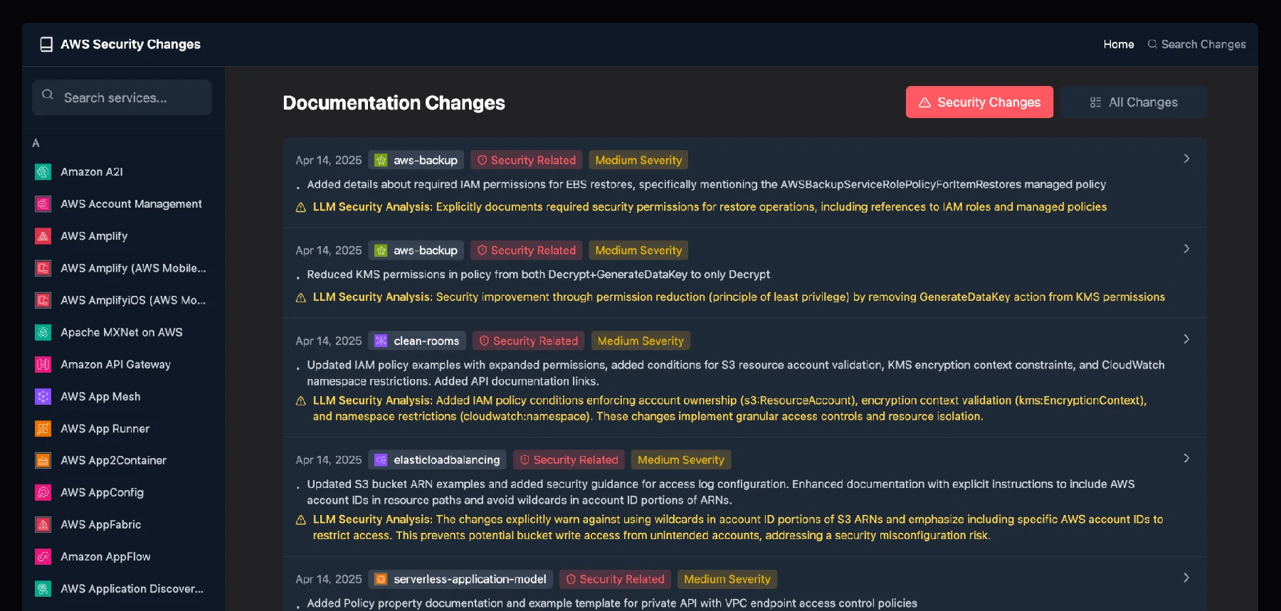
Task: Open the AWS Amplify (AWS Mobile...) icon
Action: click(43, 268)
